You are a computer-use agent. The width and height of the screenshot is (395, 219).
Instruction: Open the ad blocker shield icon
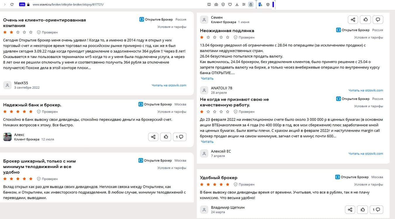coord(223,4)
